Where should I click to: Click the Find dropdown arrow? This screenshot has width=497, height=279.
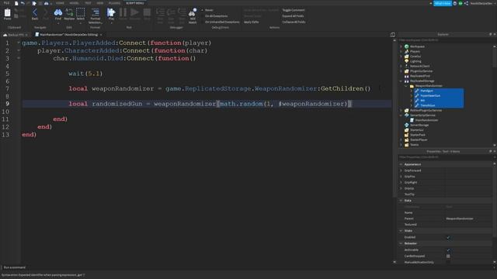point(58,23)
